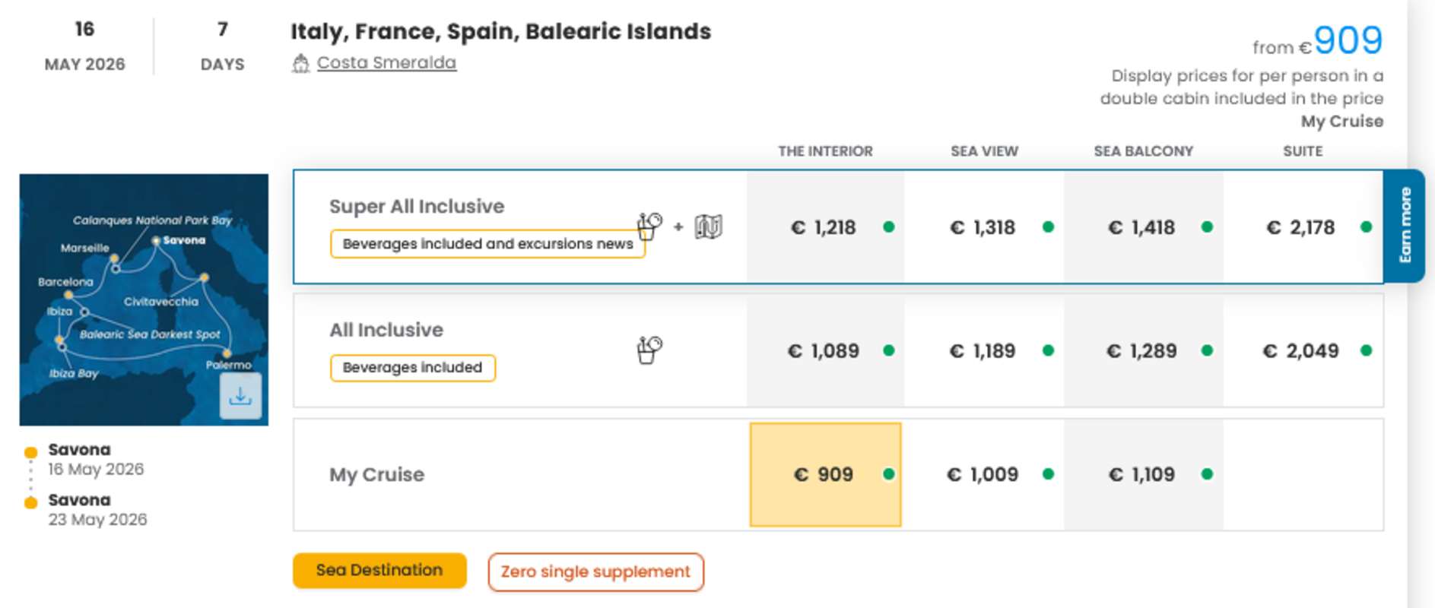Select the All Inclusive package row
1435x608 pixels.
tap(386, 330)
